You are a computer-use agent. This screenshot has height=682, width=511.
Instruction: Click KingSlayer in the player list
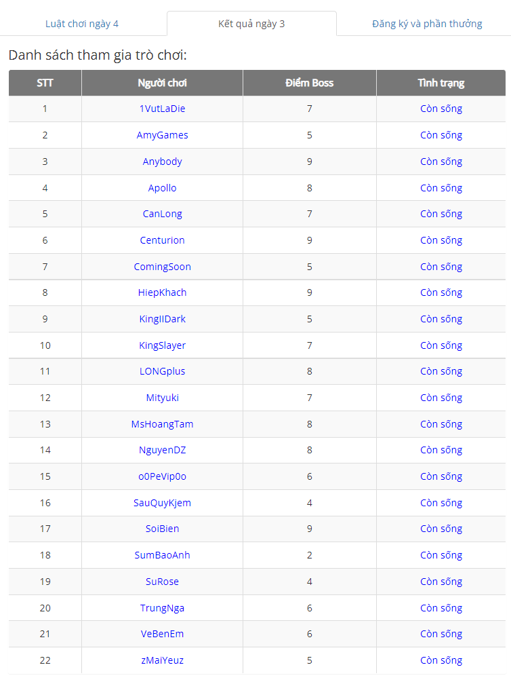coord(162,345)
